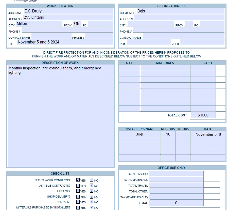The image size is (227, 210).
Task: Select office Total field showing 0
Action: (177, 203)
